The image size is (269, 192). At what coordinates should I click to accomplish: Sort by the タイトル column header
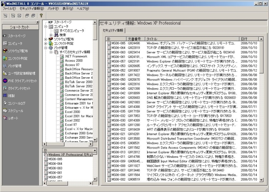tap(192, 39)
